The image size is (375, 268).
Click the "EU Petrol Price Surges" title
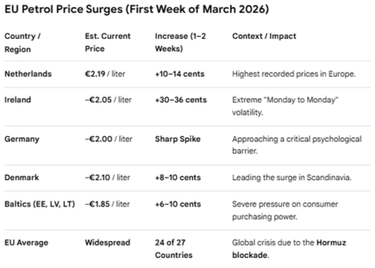136,10
